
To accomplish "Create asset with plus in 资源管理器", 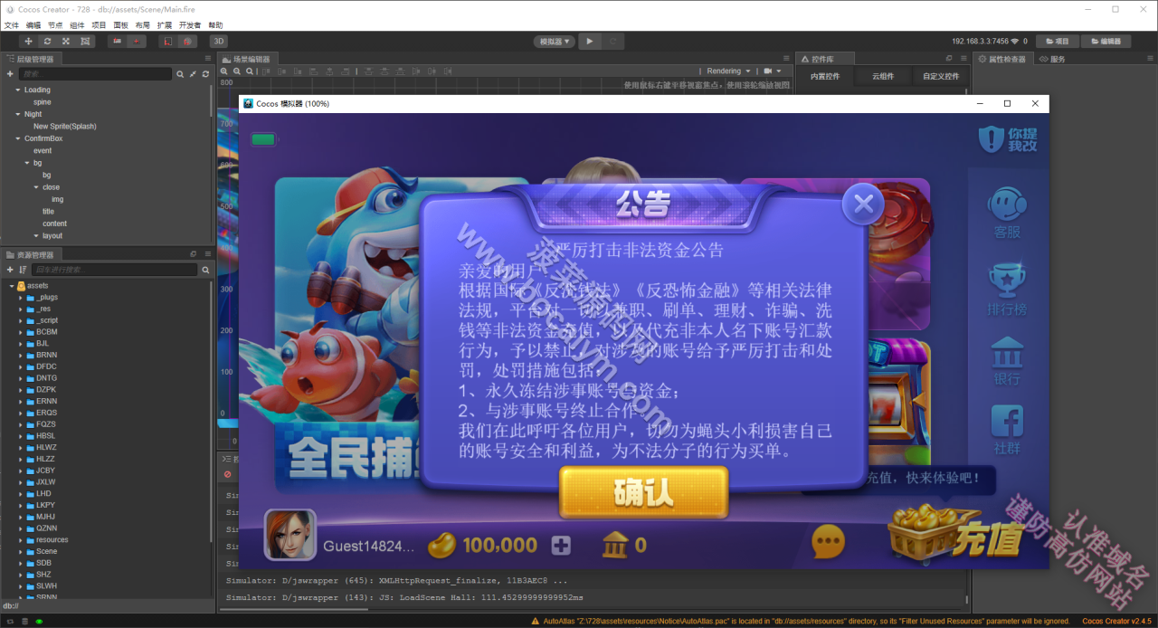I will point(10,270).
